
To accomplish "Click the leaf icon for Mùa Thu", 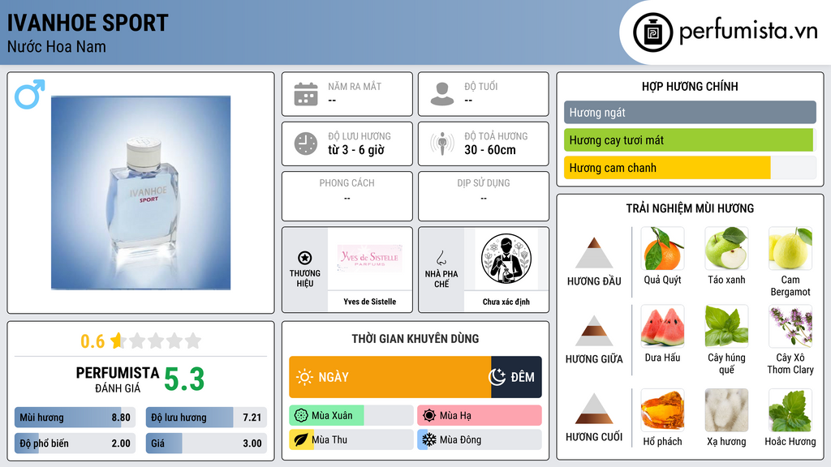I will coord(301,439).
